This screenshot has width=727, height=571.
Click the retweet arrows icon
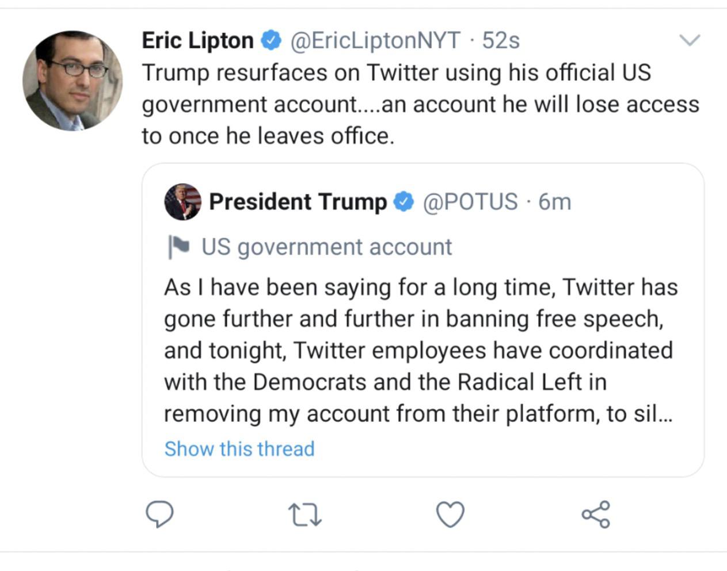304,515
